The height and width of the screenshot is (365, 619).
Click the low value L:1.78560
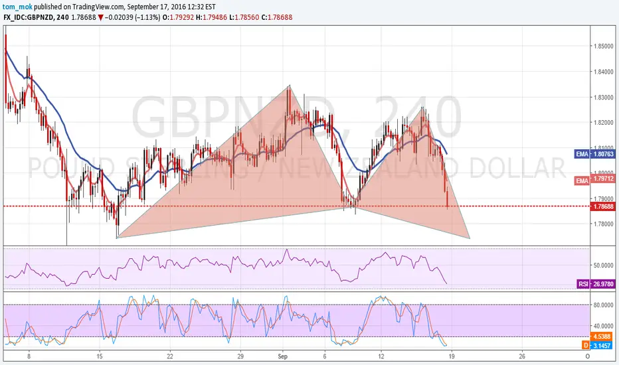point(244,17)
